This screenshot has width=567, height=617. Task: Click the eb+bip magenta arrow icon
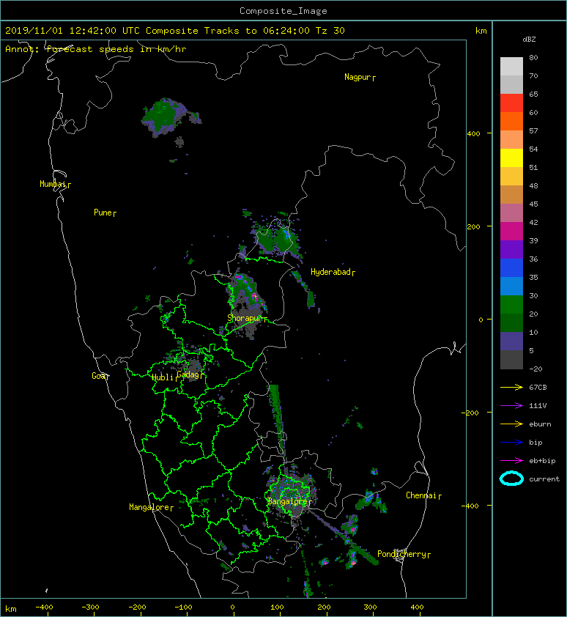[511, 461]
